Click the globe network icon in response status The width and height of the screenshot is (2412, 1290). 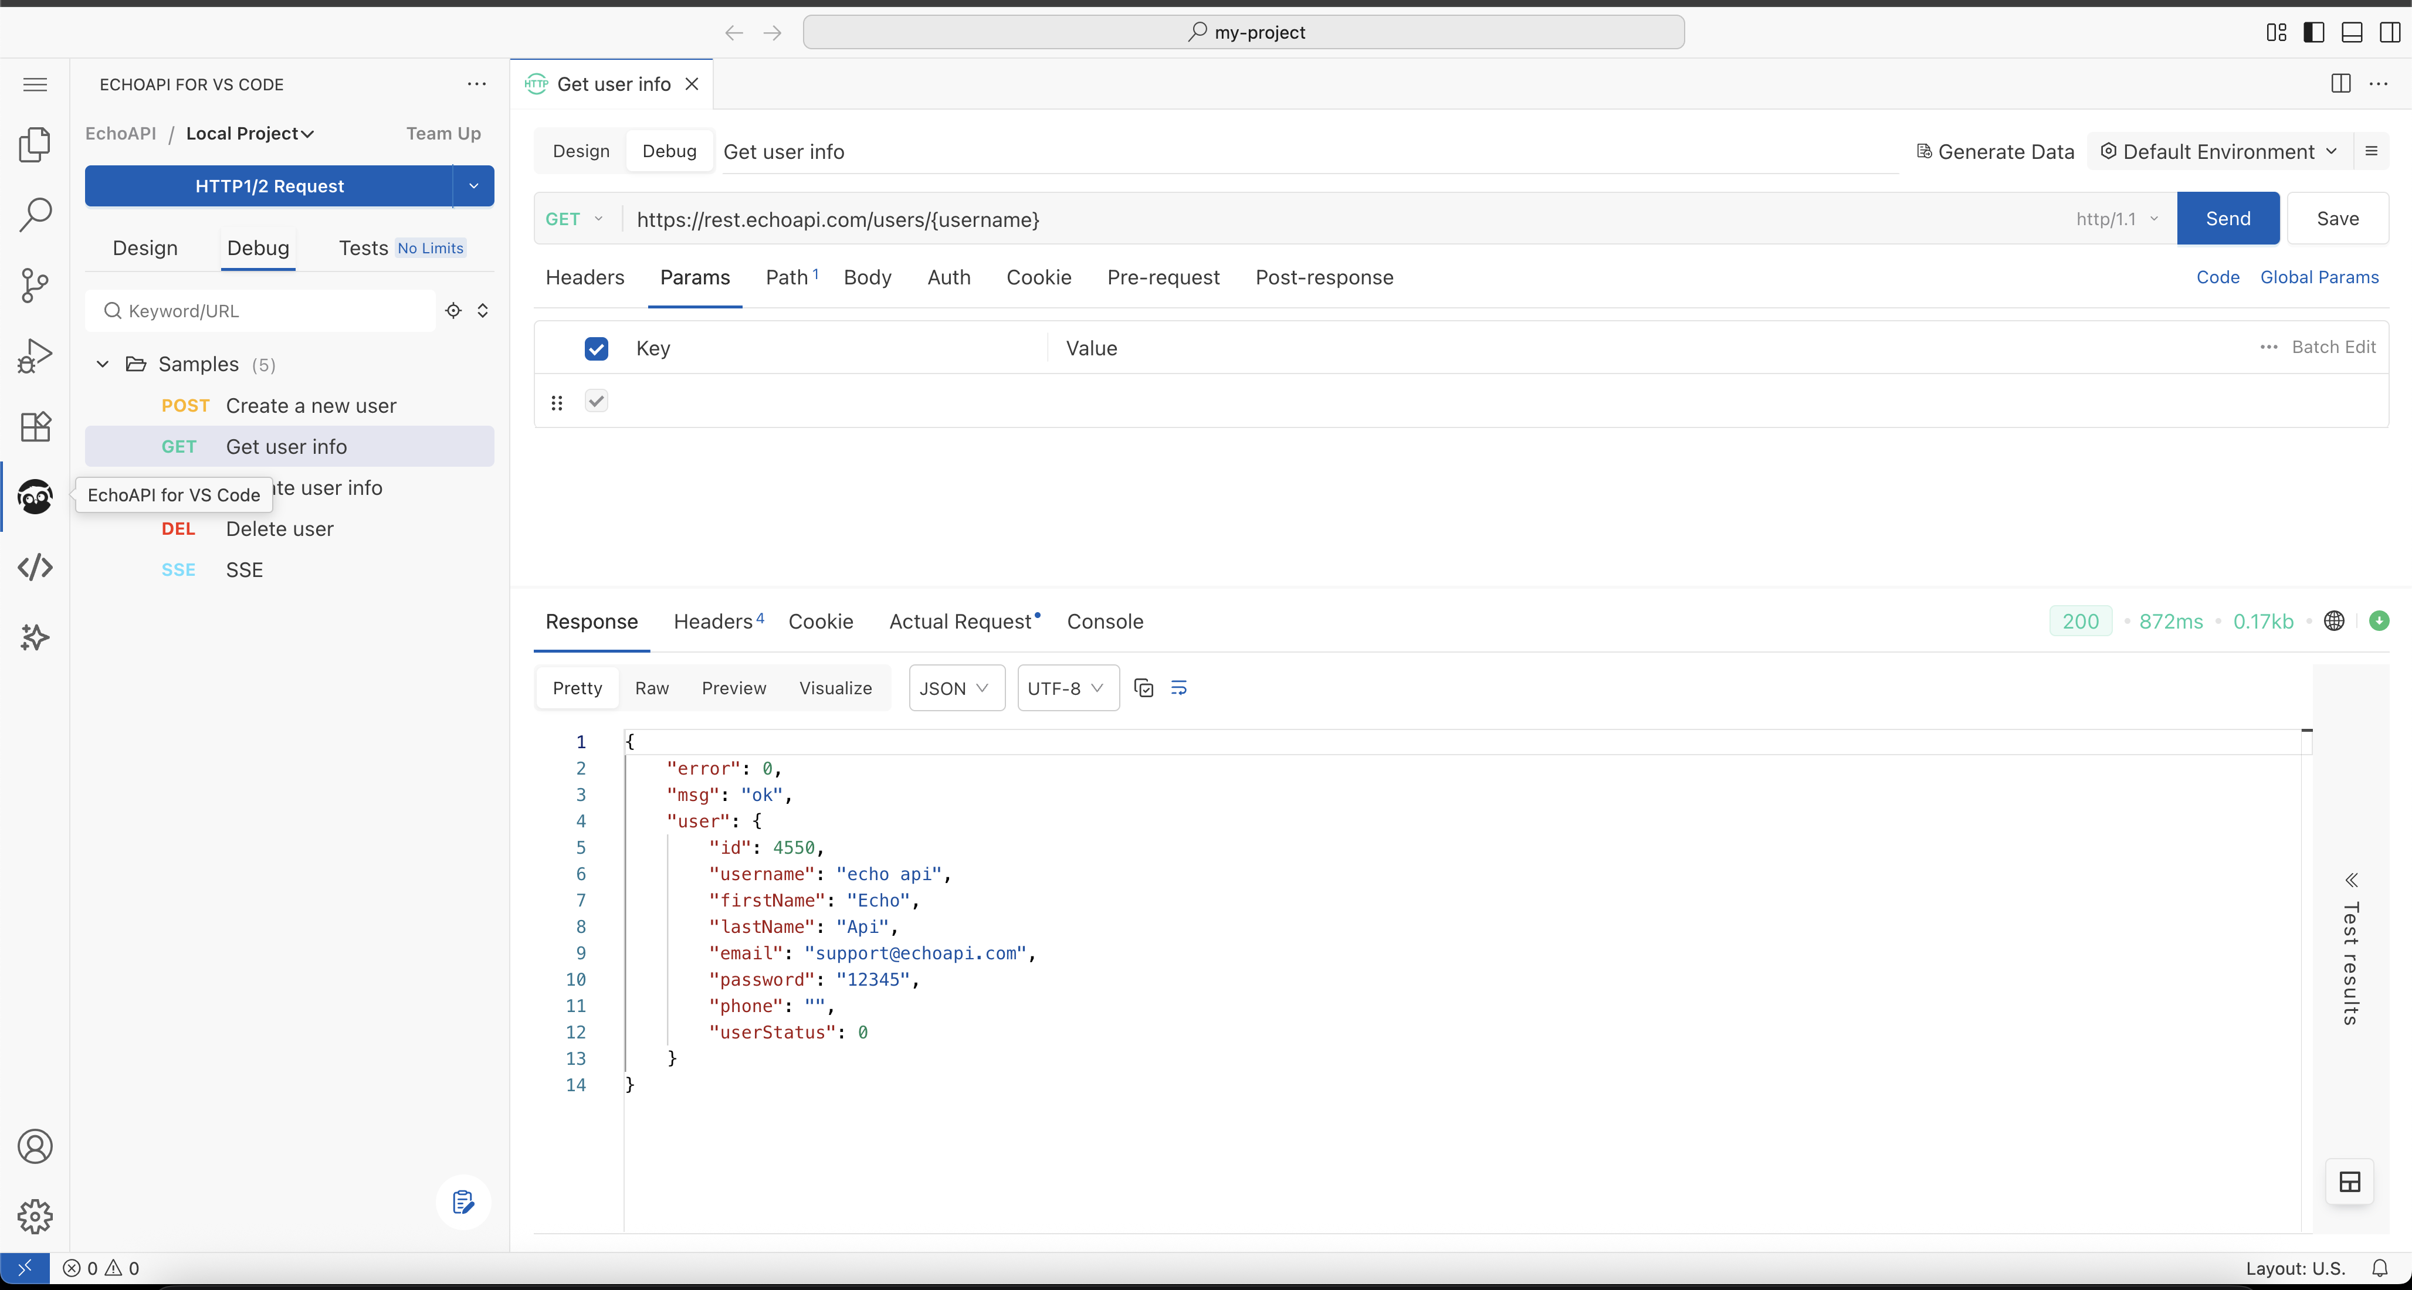[2335, 620]
